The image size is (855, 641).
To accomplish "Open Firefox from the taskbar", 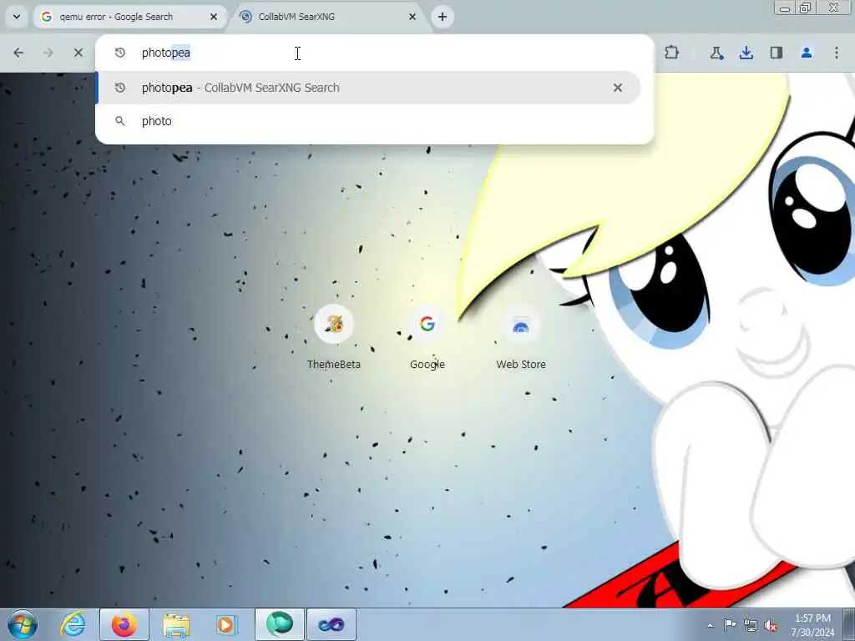I will [124, 624].
